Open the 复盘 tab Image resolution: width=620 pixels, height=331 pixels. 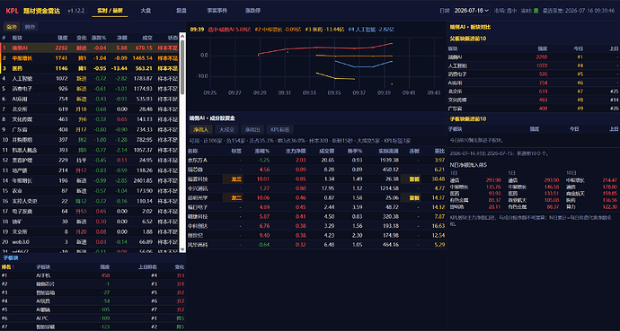coord(182,11)
